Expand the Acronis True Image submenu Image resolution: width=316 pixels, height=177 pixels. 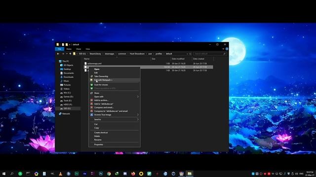[115, 115]
